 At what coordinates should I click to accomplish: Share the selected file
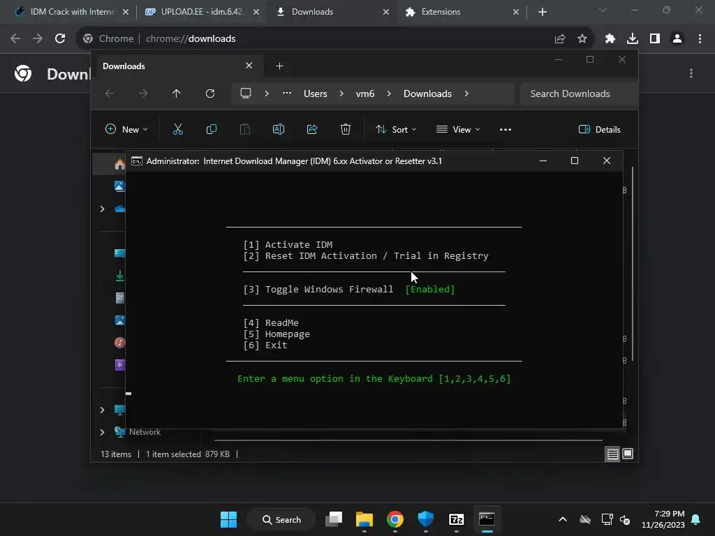pos(312,129)
